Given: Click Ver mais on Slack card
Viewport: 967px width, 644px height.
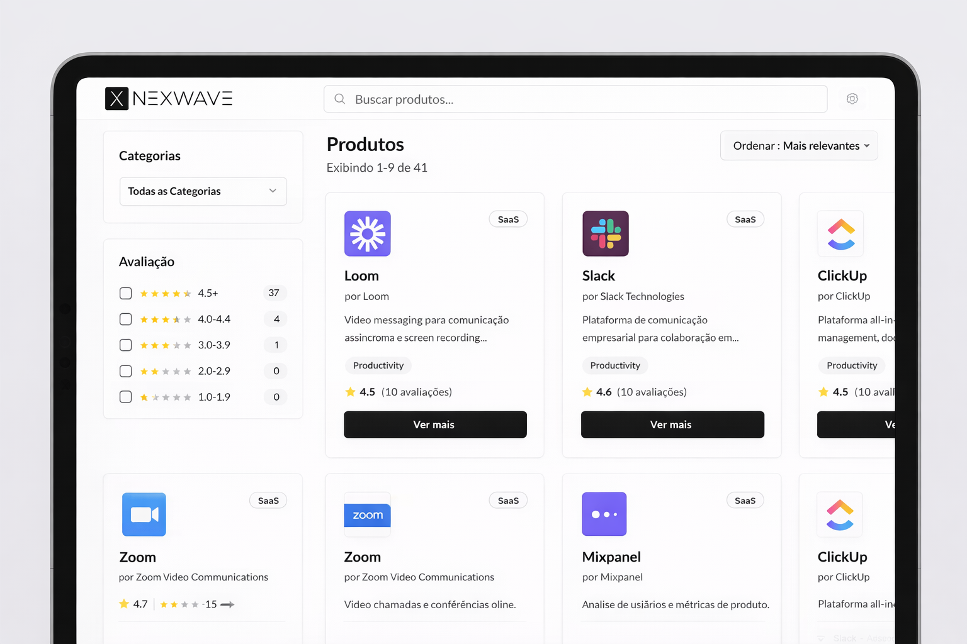Looking at the screenshot, I should [672, 425].
